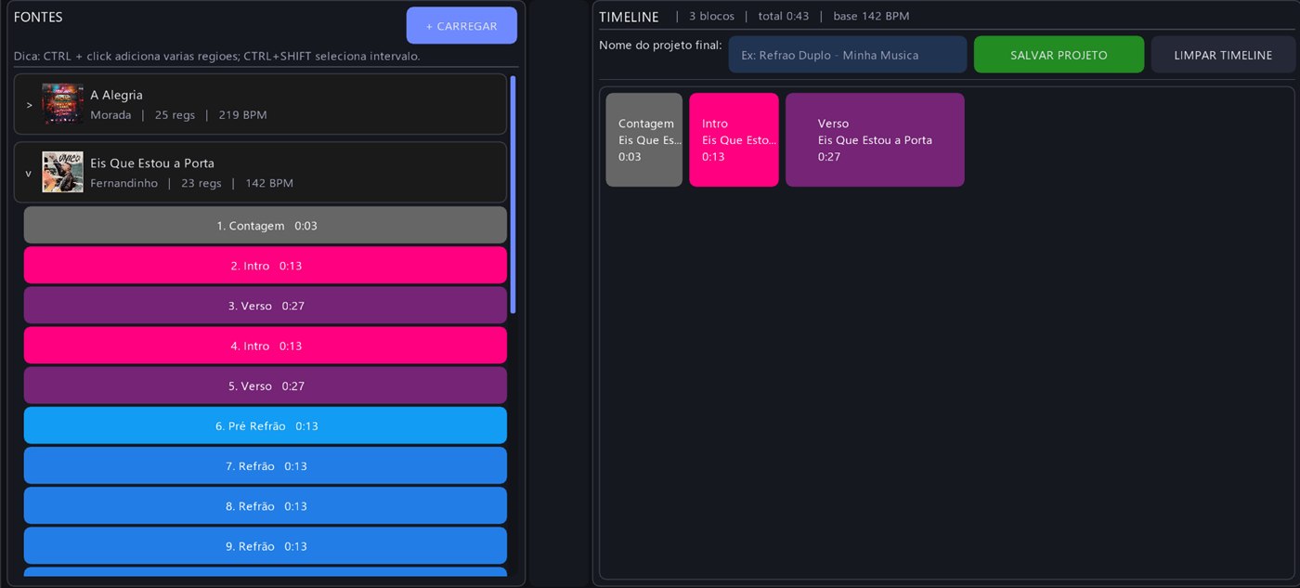Click the Fontes list vertical scrollbar

tap(513, 195)
